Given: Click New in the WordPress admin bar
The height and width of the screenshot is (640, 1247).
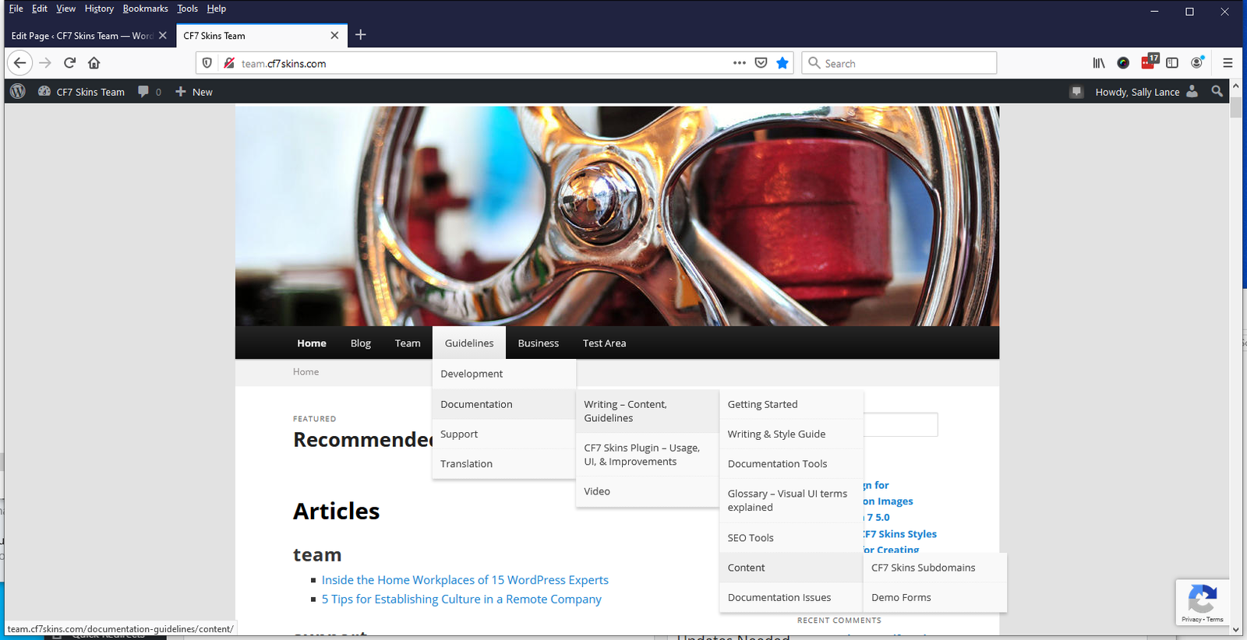Looking at the screenshot, I should coord(195,92).
